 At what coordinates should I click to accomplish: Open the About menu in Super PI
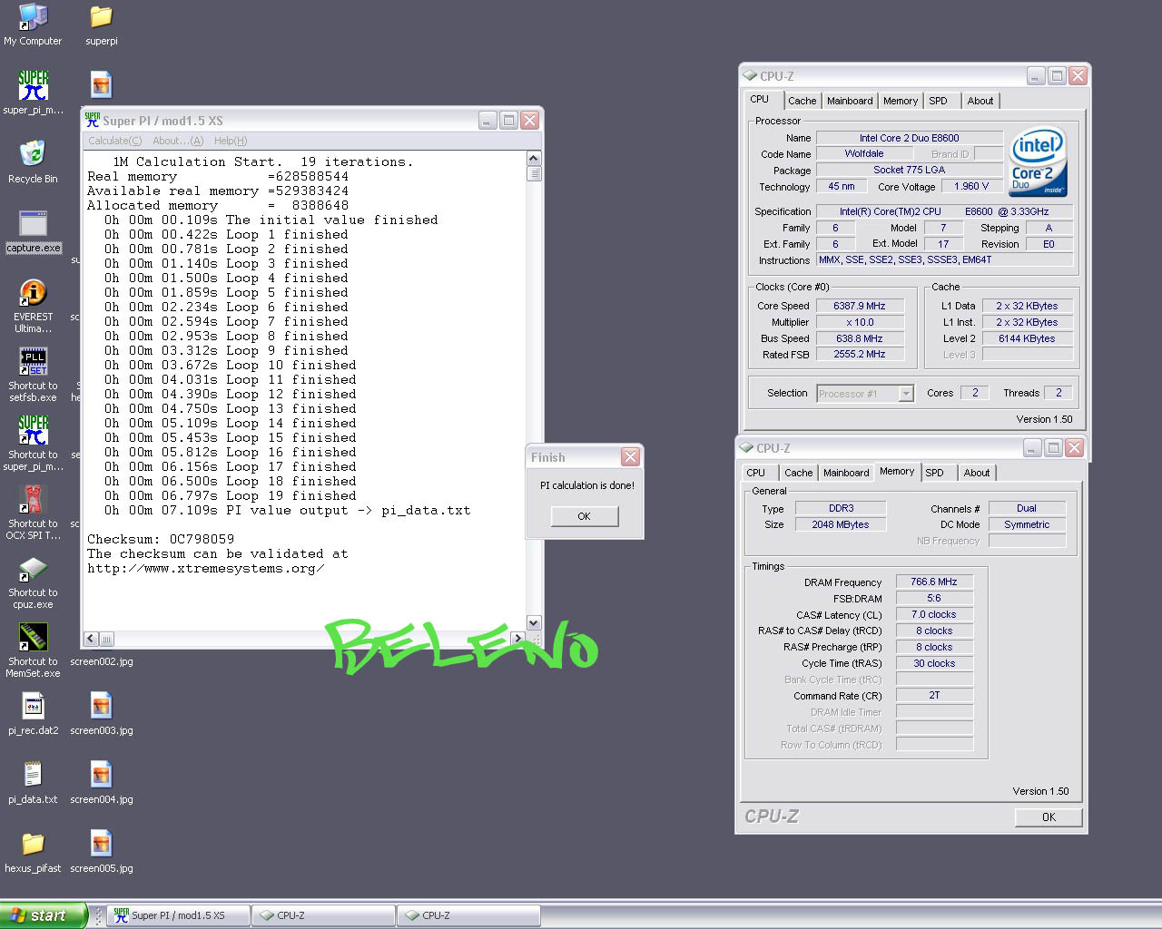coord(178,141)
